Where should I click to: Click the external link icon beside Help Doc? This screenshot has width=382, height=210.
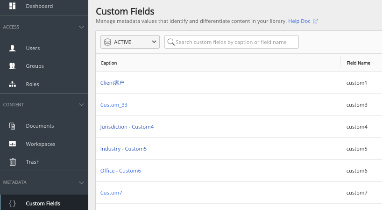click(x=315, y=21)
